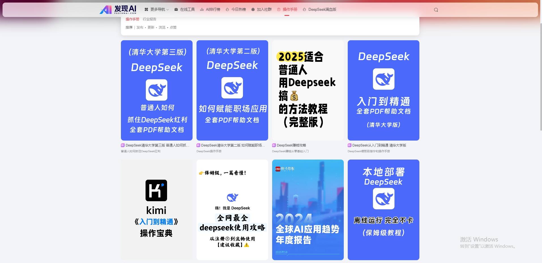The image size is (542, 263).
Task: Click the flame icon before DeepSeek满血版
Action: coord(304,9)
